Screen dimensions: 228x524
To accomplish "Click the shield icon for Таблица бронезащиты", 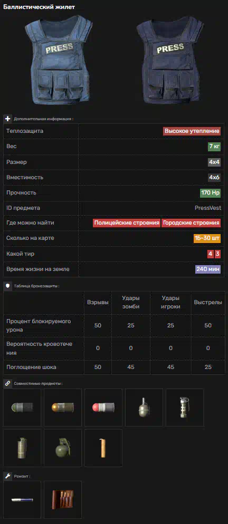I will tap(8, 286).
